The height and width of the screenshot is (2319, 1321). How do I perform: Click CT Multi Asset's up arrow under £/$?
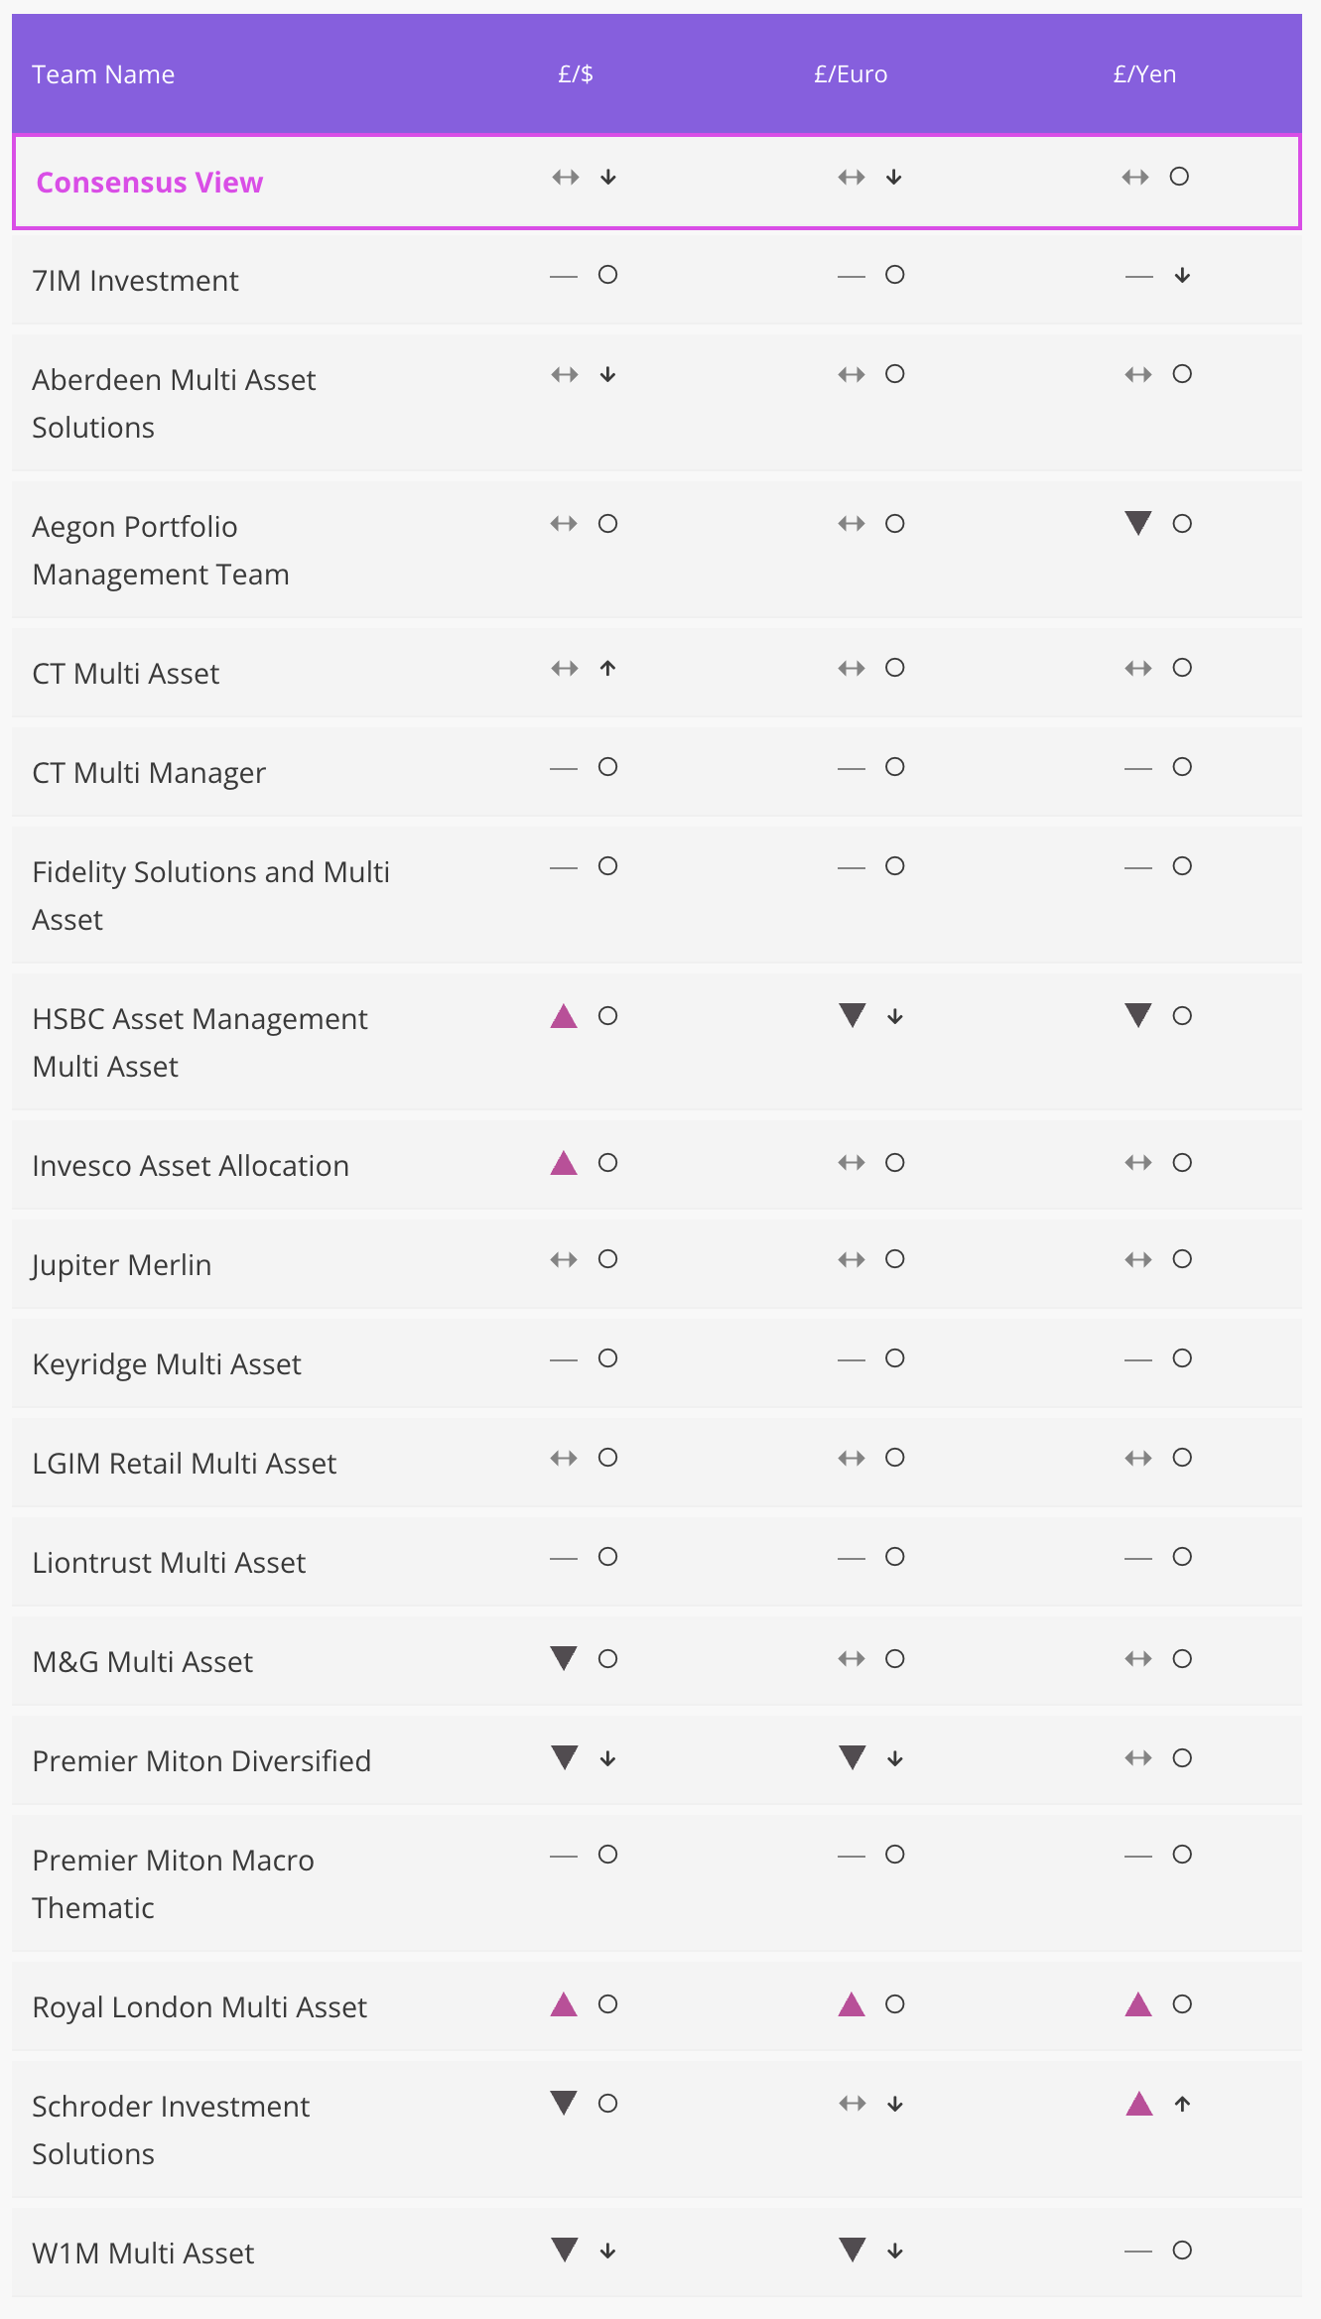608,668
